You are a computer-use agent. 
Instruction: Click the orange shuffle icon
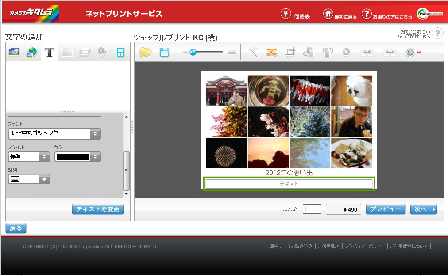click(271, 52)
